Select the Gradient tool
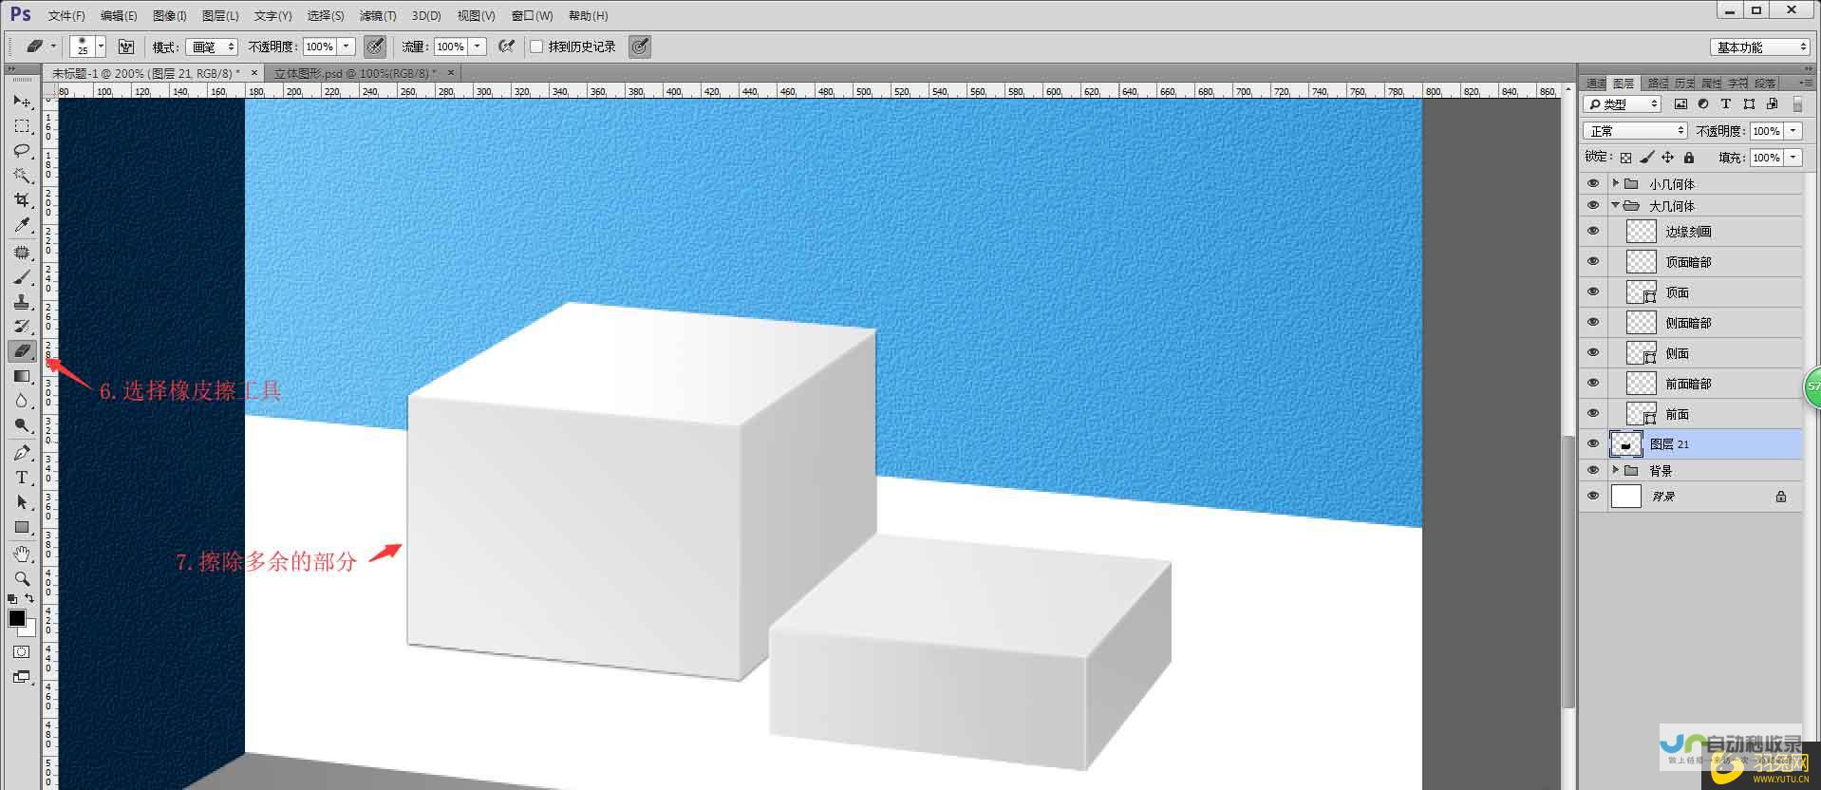This screenshot has width=1821, height=790. pyautogui.click(x=22, y=376)
